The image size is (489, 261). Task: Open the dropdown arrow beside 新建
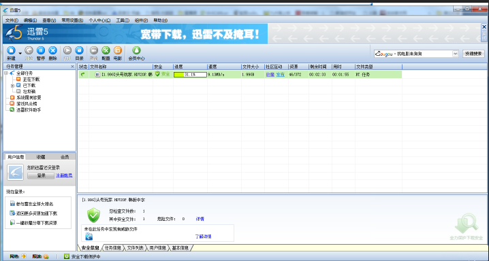coord(20,54)
